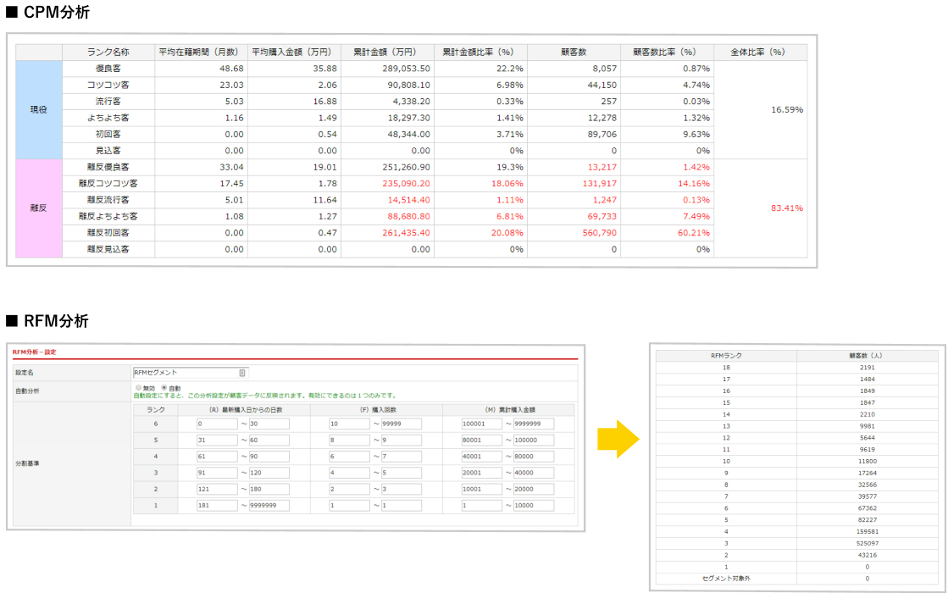
Task: Click the icon inside the 設定名 field
Action: [x=241, y=373]
